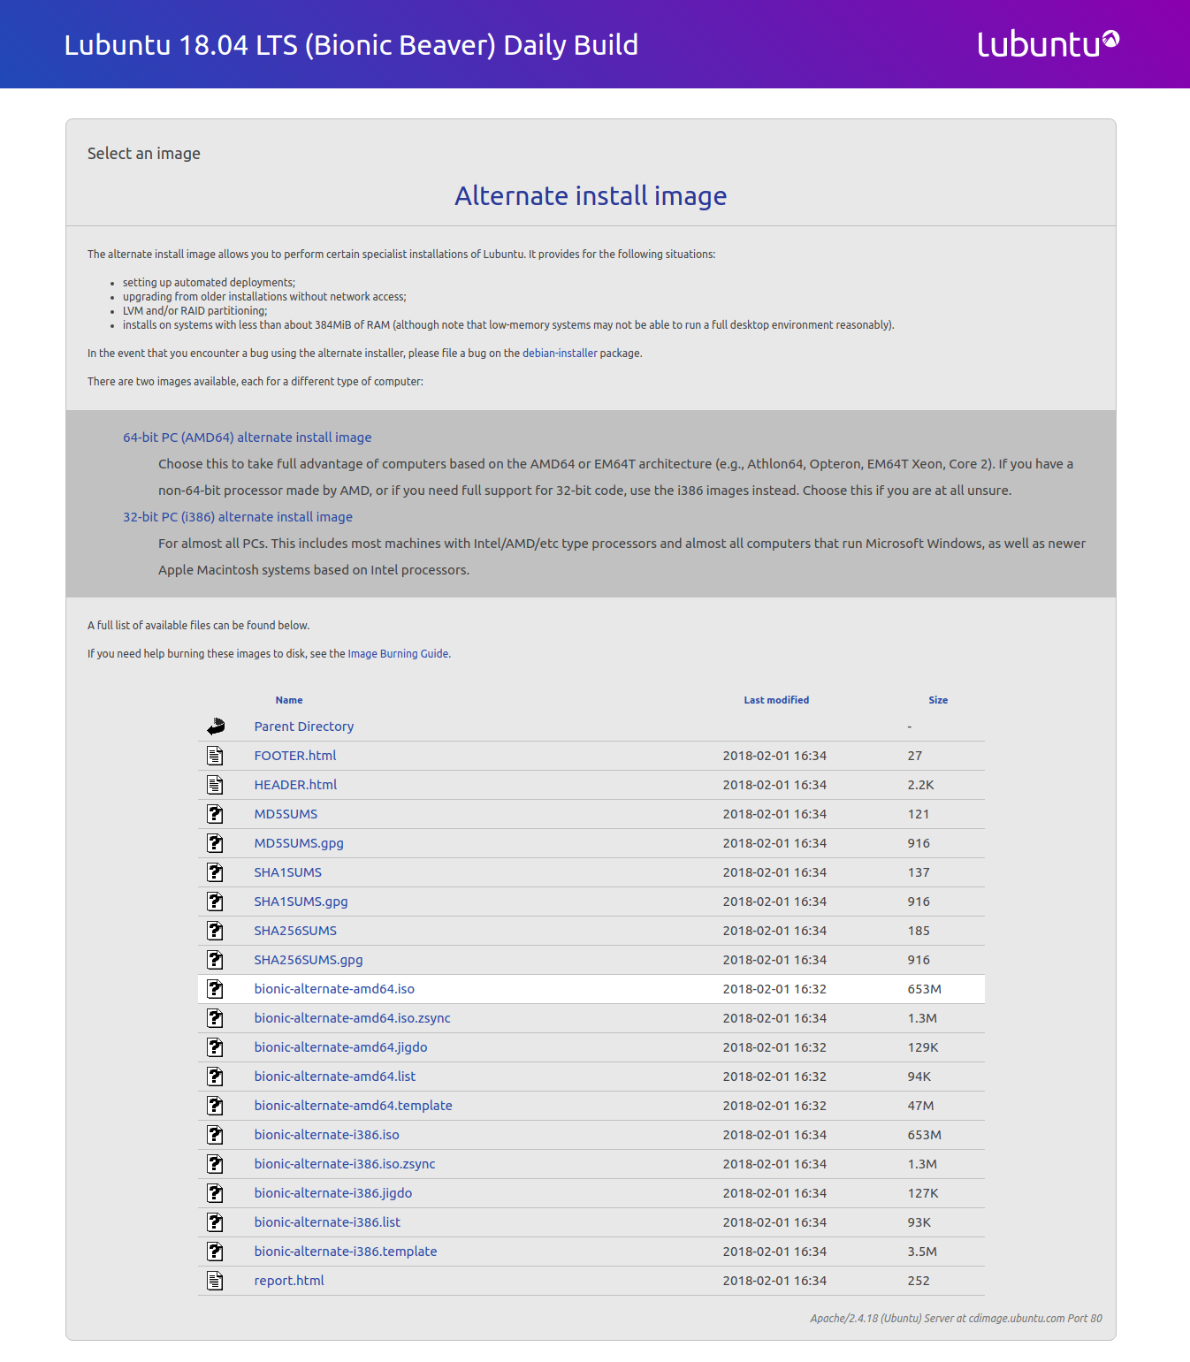Click the unknown-file icon beside MD5SUMS
1190x1362 pixels.
(215, 814)
